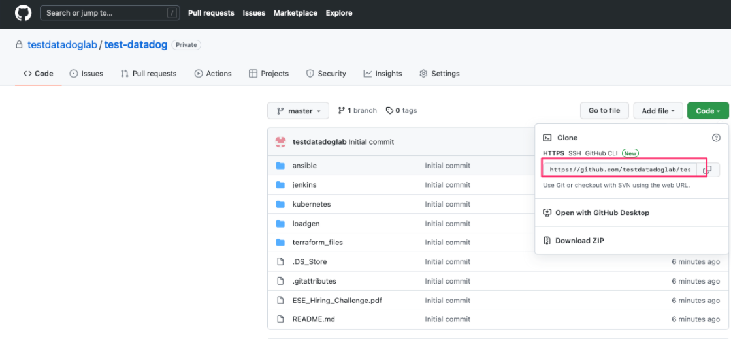Click file icon beside .DS_Store
Viewport: 731px width, 339px height.
(280, 262)
